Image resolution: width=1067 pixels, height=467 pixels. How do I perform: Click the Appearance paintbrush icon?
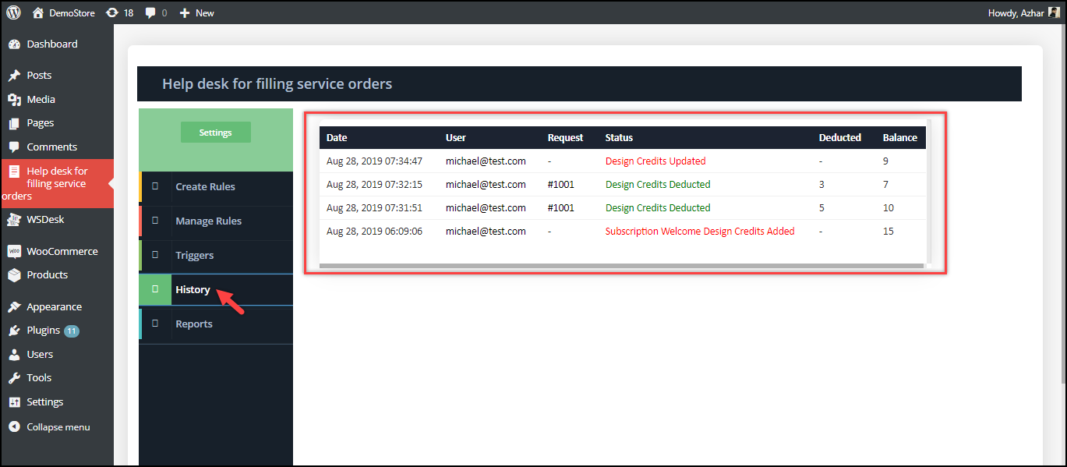pyautogui.click(x=14, y=307)
